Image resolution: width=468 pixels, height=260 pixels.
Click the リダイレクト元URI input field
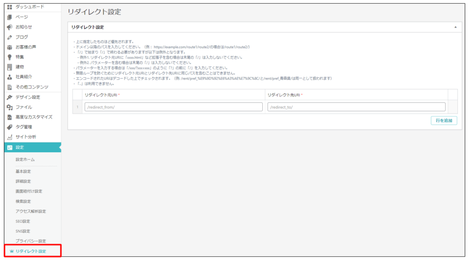[x=173, y=107]
